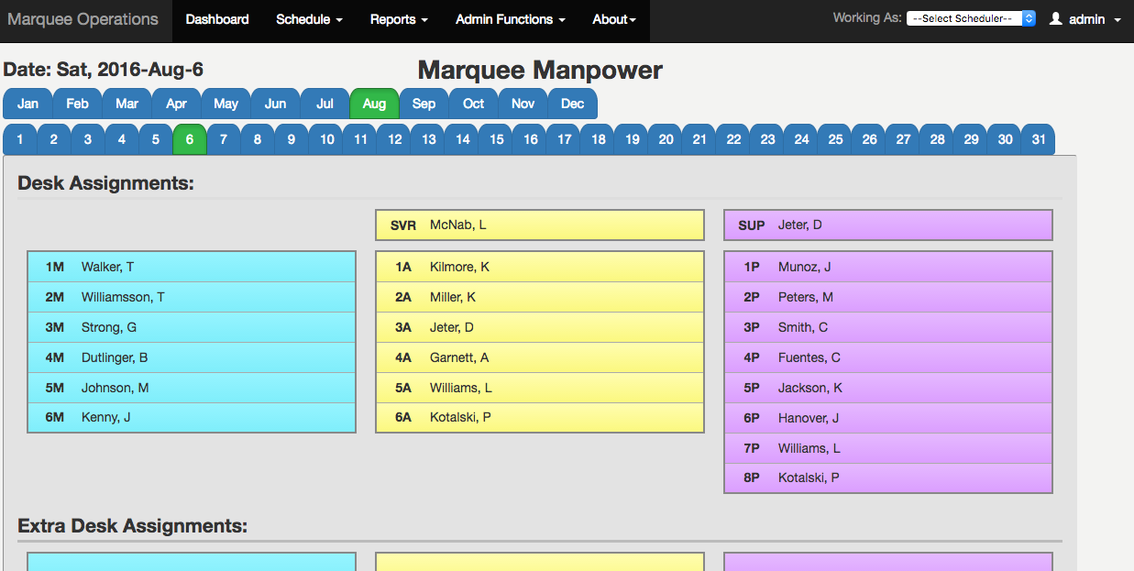Image resolution: width=1134 pixels, height=571 pixels.
Task: Click the 1M Walker, T assignment
Action: click(192, 267)
